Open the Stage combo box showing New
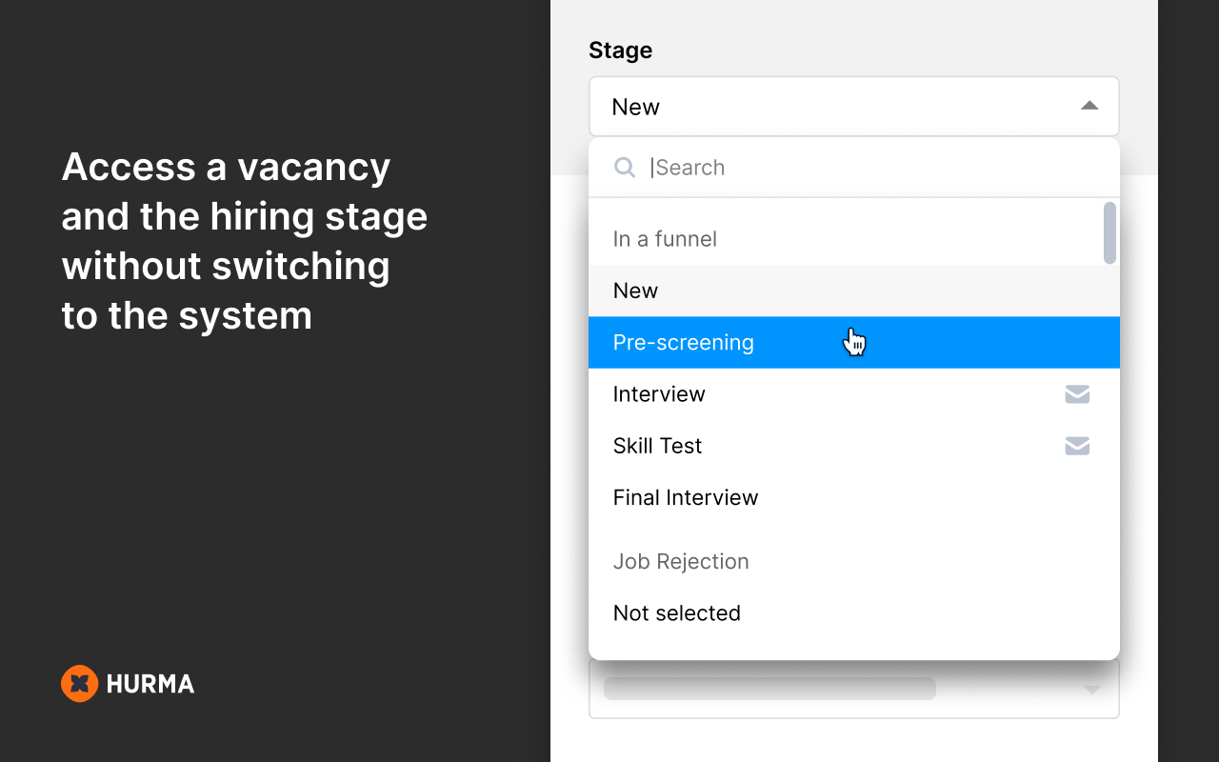The height and width of the screenshot is (762, 1219). (x=854, y=107)
